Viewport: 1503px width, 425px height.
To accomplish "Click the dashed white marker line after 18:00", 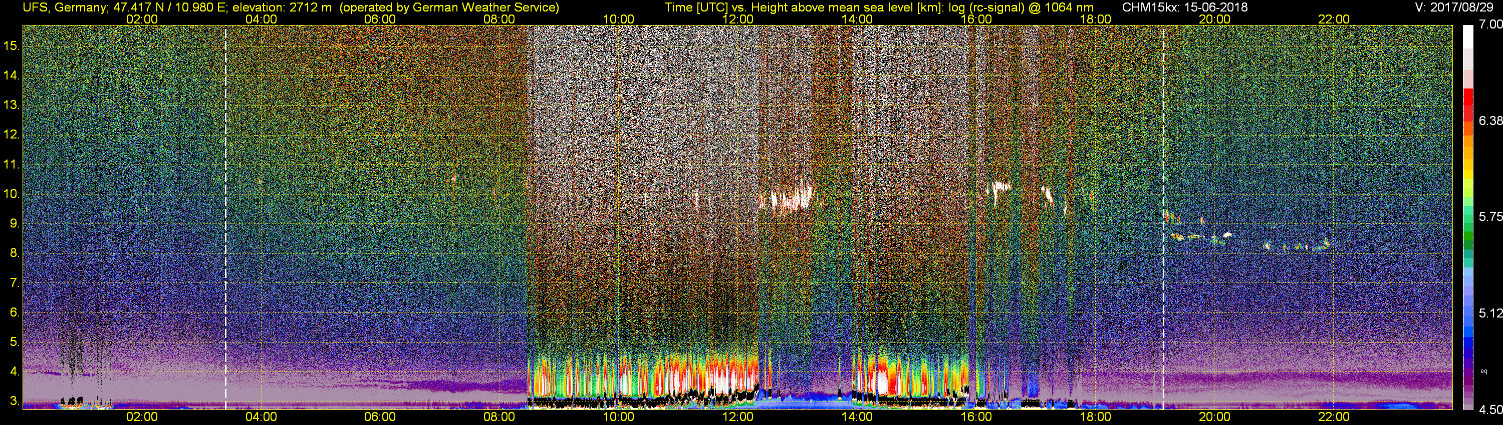I will [x=1163, y=217].
